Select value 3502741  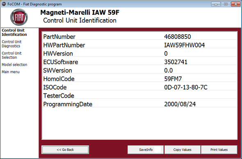tap(176, 62)
